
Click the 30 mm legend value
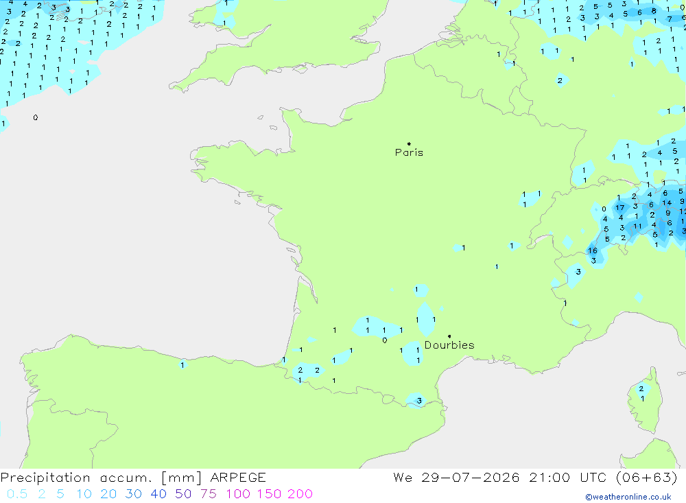pyautogui.click(x=134, y=494)
